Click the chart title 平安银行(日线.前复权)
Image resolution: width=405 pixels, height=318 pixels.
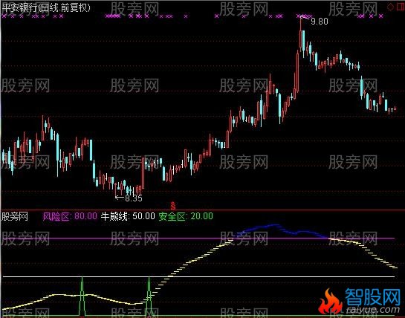pyautogui.click(x=46, y=8)
